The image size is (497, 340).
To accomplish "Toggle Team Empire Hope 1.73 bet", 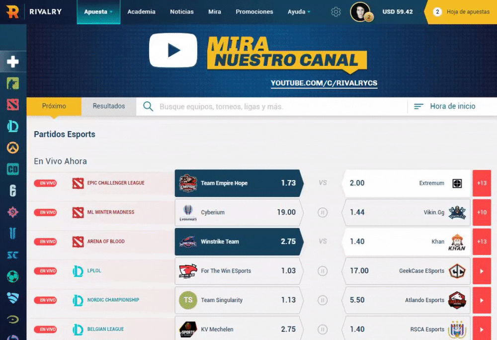I will [239, 183].
